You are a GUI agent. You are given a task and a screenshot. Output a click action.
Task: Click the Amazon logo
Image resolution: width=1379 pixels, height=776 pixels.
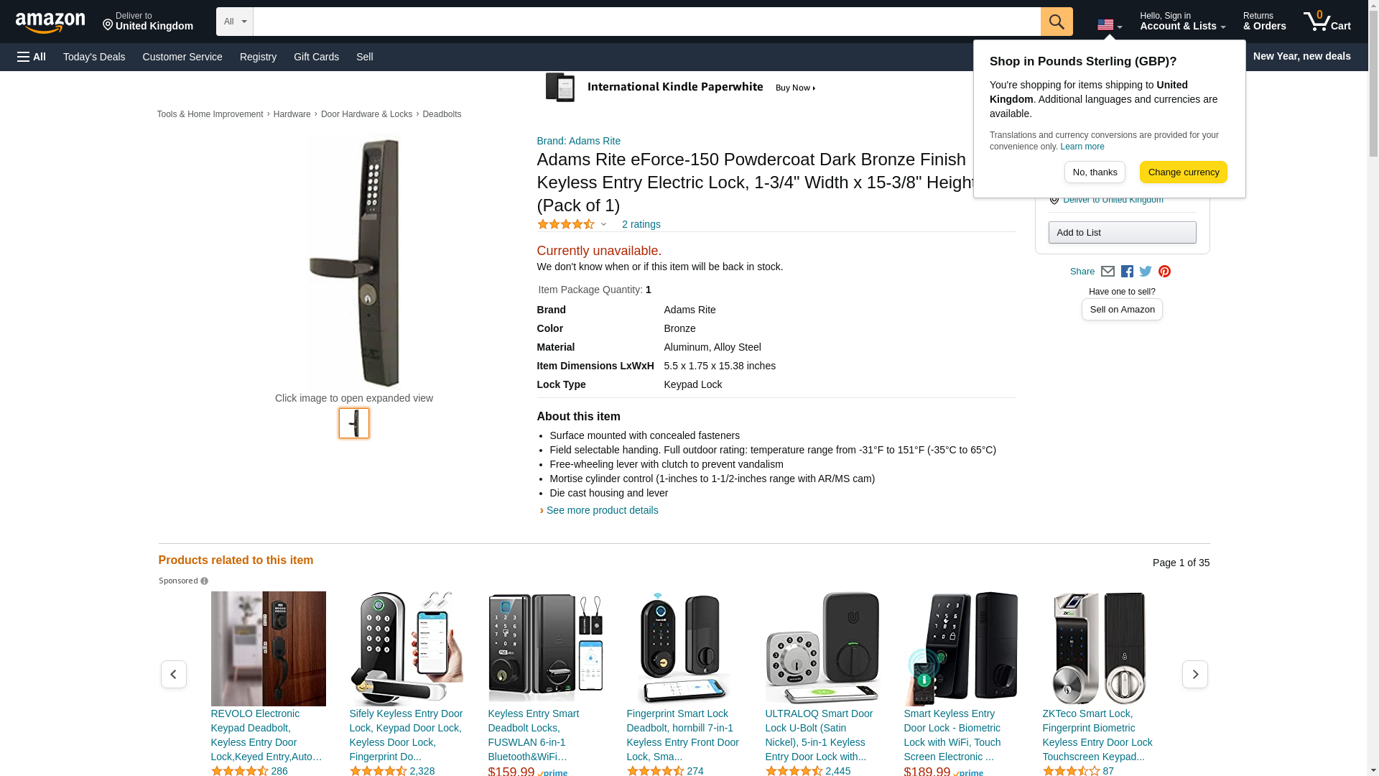point(50,22)
